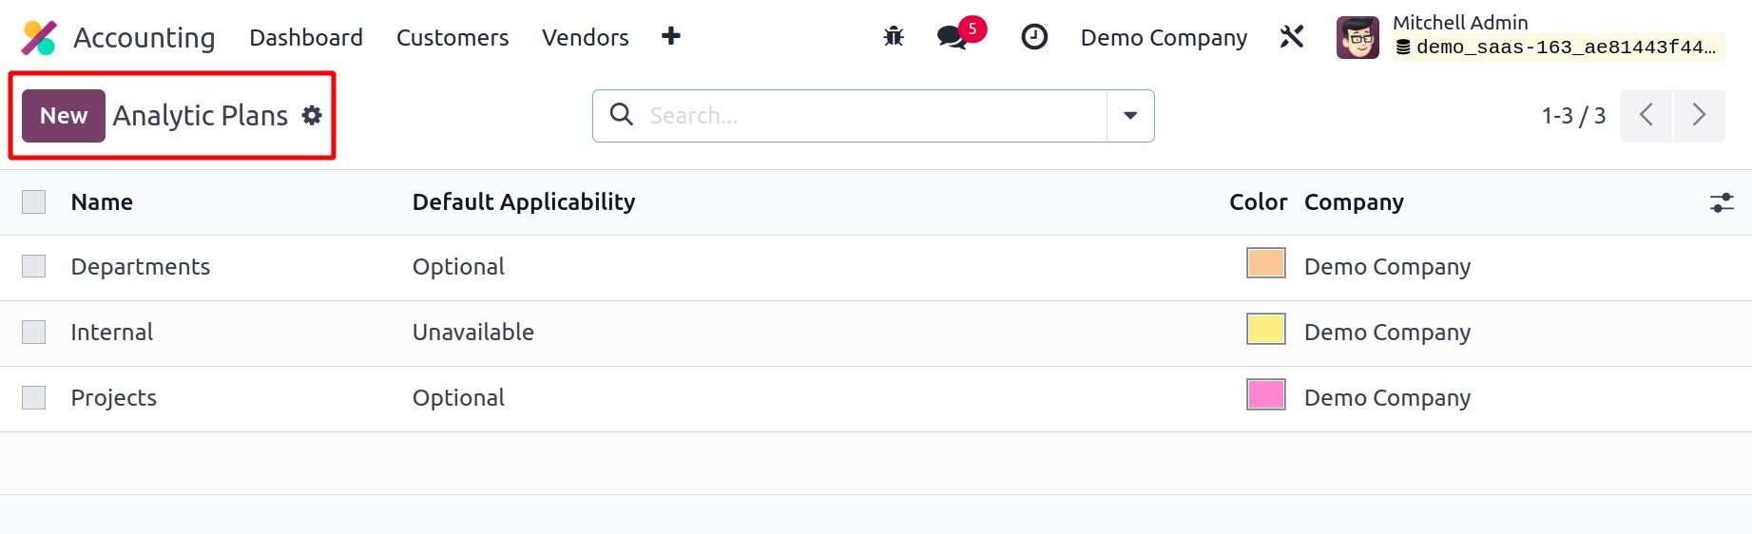
Task: Open the debug bug icon menu
Action: point(894,37)
